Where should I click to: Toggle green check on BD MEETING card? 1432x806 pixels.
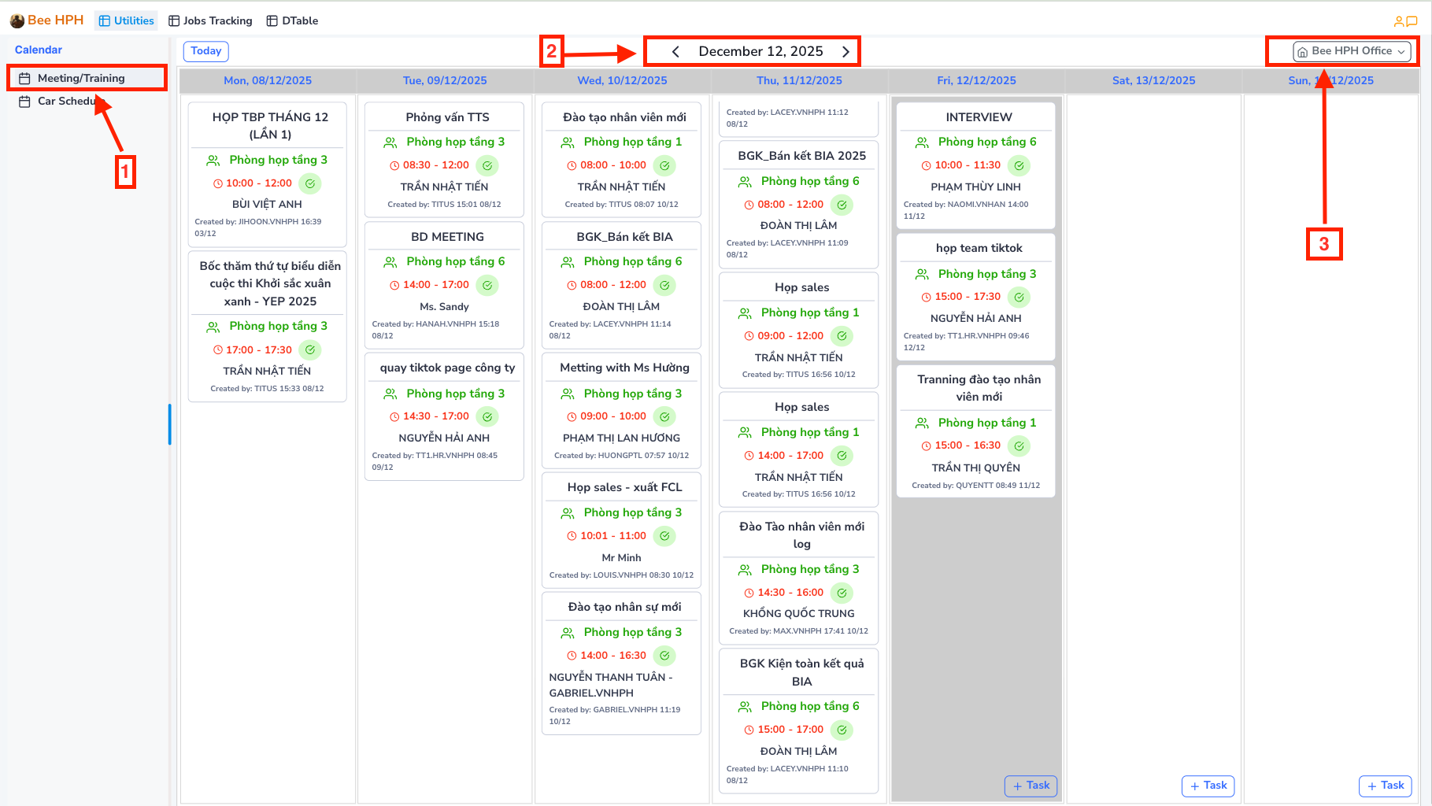pos(487,285)
